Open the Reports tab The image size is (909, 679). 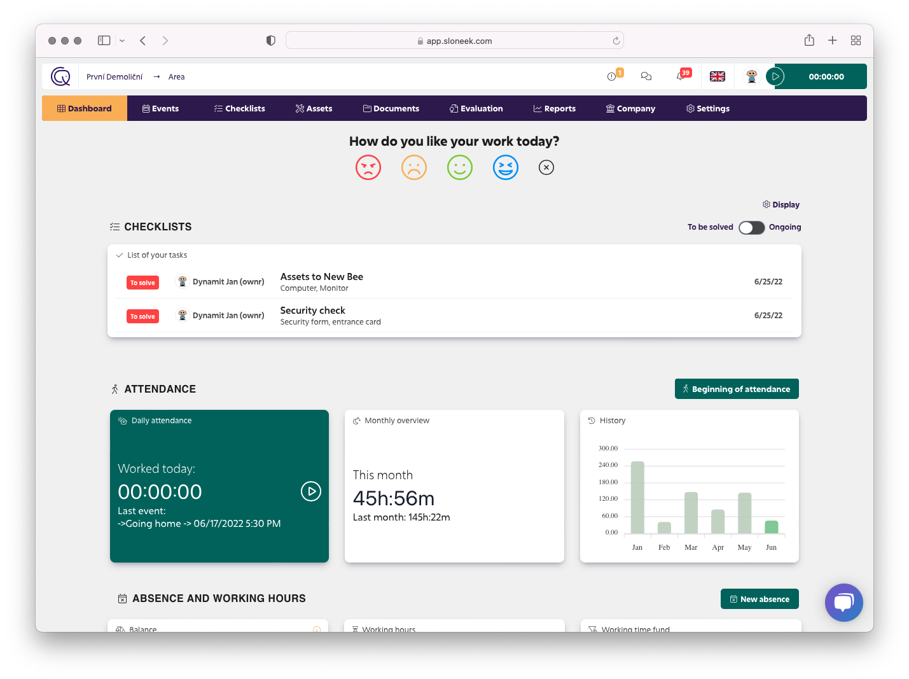(554, 109)
